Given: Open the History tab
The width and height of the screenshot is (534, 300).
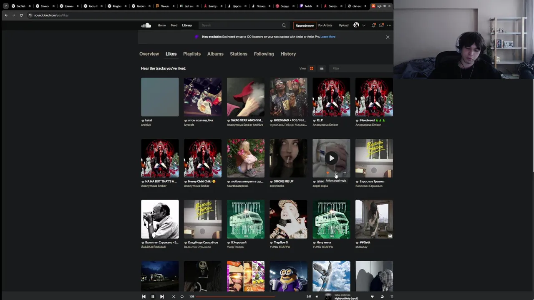Looking at the screenshot, I should tap(288, 54).
